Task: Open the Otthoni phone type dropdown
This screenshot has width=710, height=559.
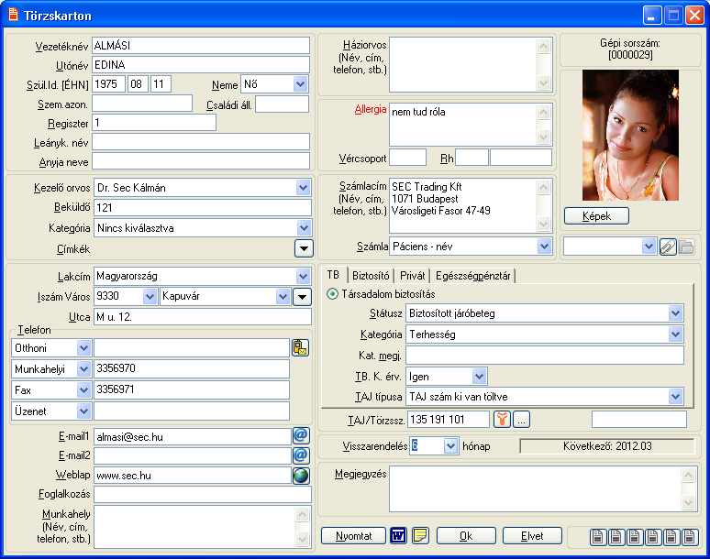Action: coord(83,348)
